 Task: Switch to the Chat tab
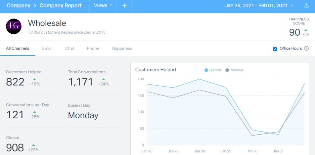click(69, 48)
